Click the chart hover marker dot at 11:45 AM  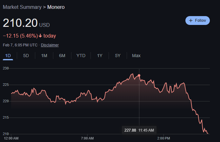[139, 75]
